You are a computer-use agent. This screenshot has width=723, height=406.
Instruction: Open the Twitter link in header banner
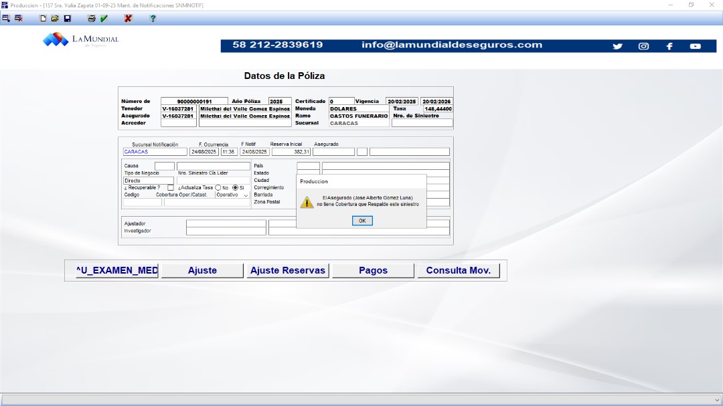pyautogui.click(x=617, y=46)
